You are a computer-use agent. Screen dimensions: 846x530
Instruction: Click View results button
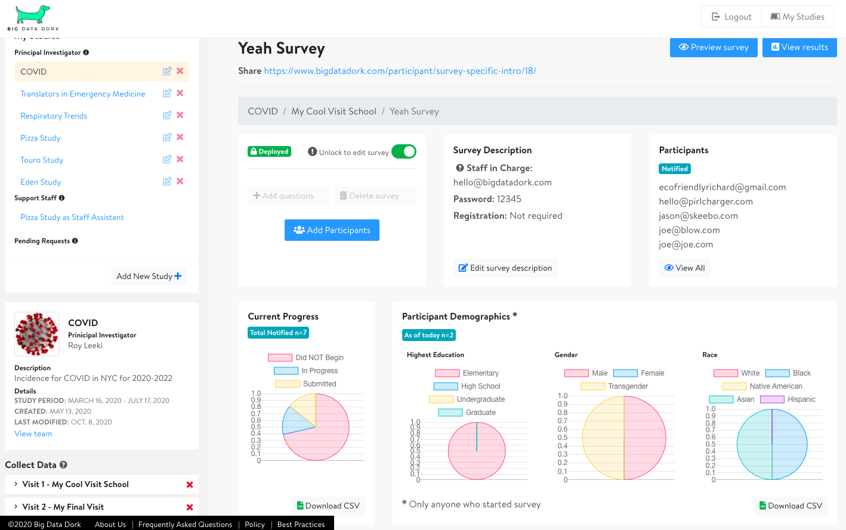(799, 47)
